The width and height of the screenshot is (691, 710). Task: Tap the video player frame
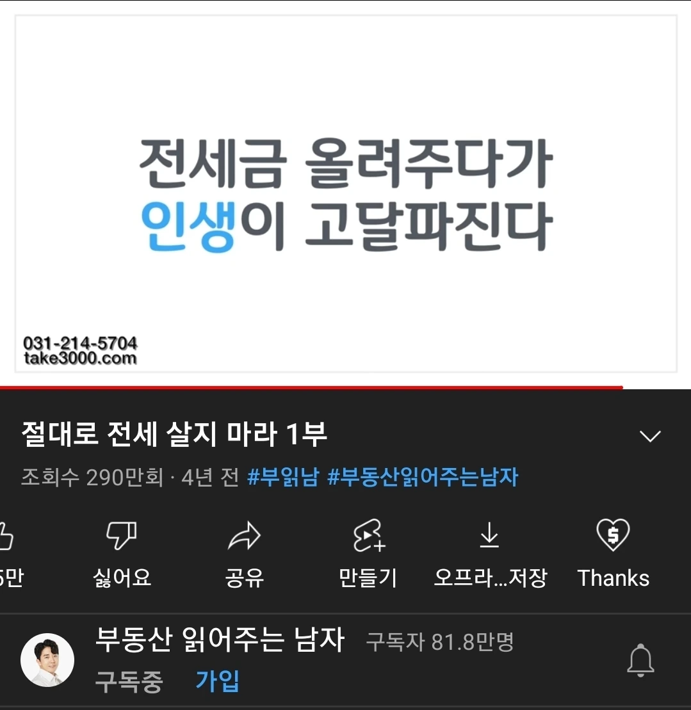pos(346,193)
